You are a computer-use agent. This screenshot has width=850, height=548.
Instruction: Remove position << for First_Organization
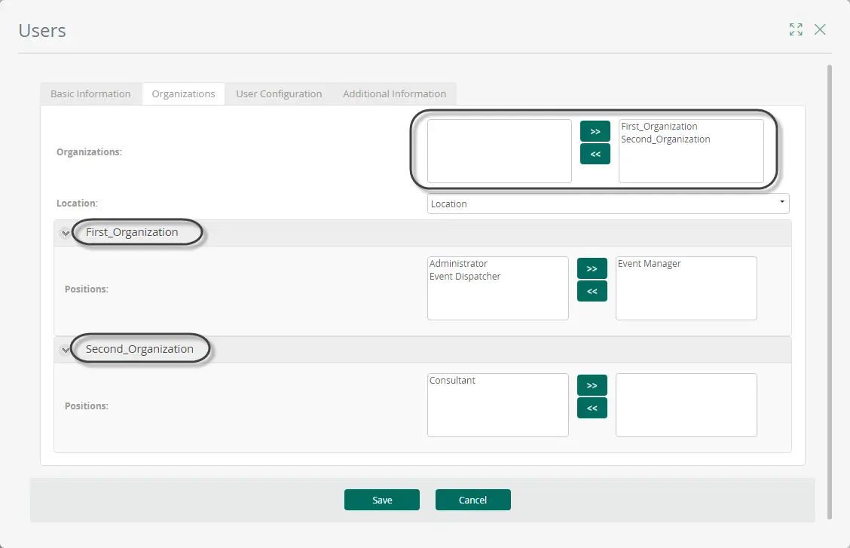click(x=592, y=291)
